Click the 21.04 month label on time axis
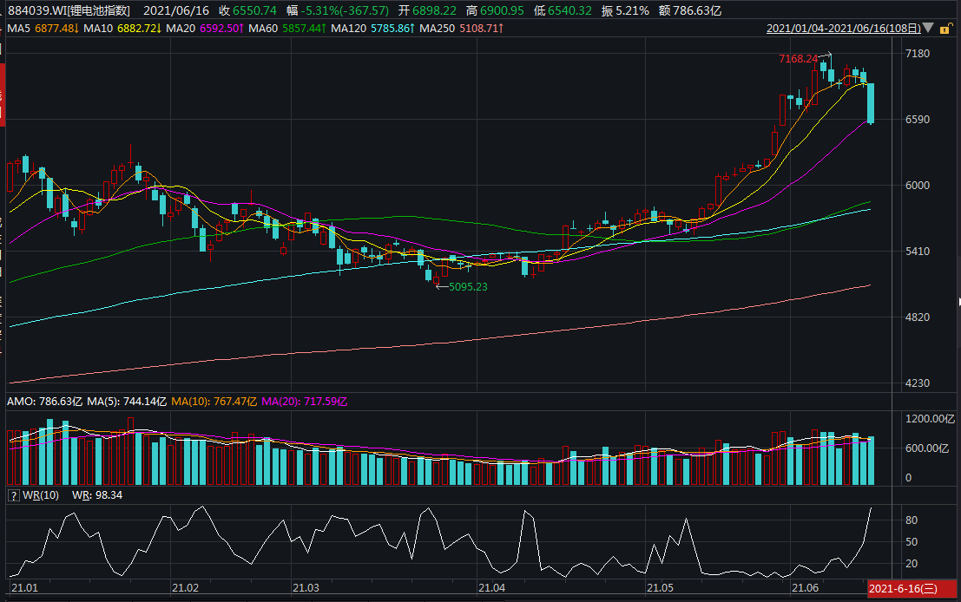The height and width of the screenshot is (602, 961). coord(490,588)
